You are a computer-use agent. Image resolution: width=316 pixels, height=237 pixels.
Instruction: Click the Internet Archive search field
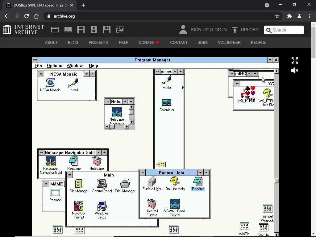pyautogui.click(x=284, y=30)
